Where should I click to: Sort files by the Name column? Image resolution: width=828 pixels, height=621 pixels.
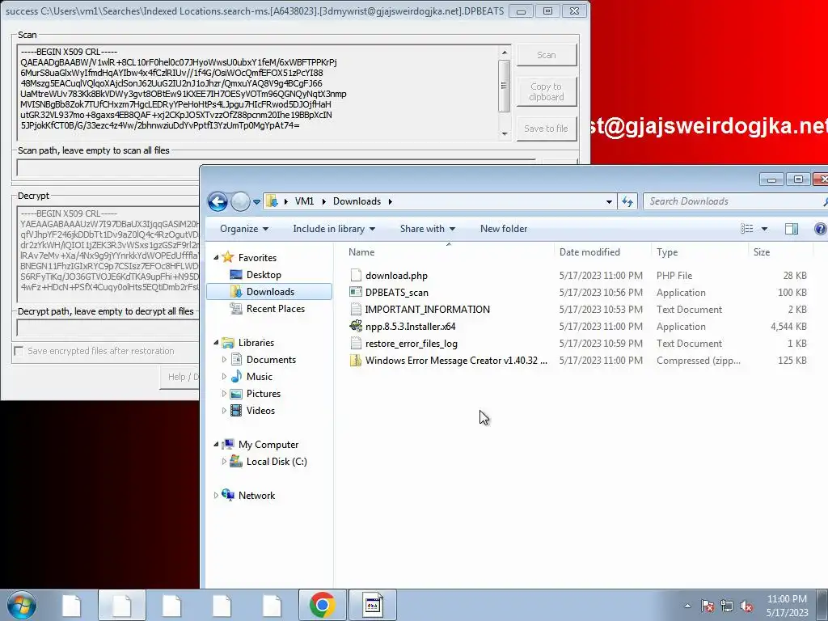click(x=449, y=252)
